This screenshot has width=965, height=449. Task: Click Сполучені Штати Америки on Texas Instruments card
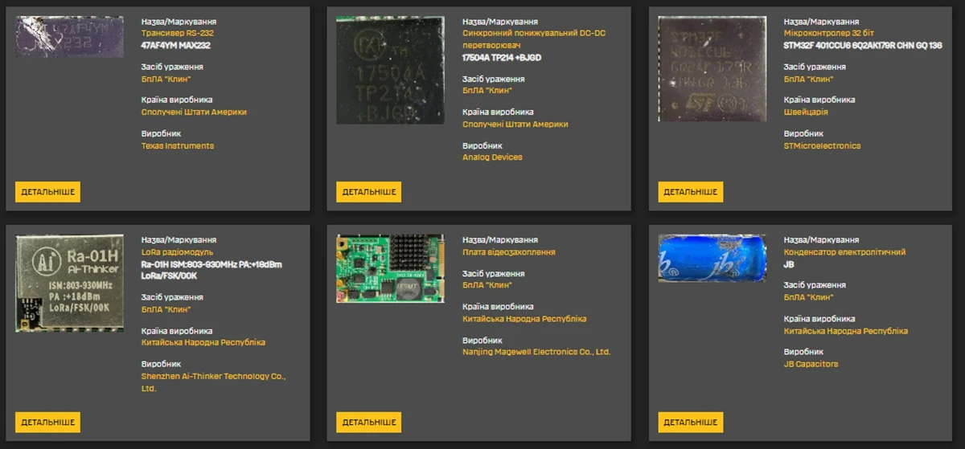pos(194,112)
